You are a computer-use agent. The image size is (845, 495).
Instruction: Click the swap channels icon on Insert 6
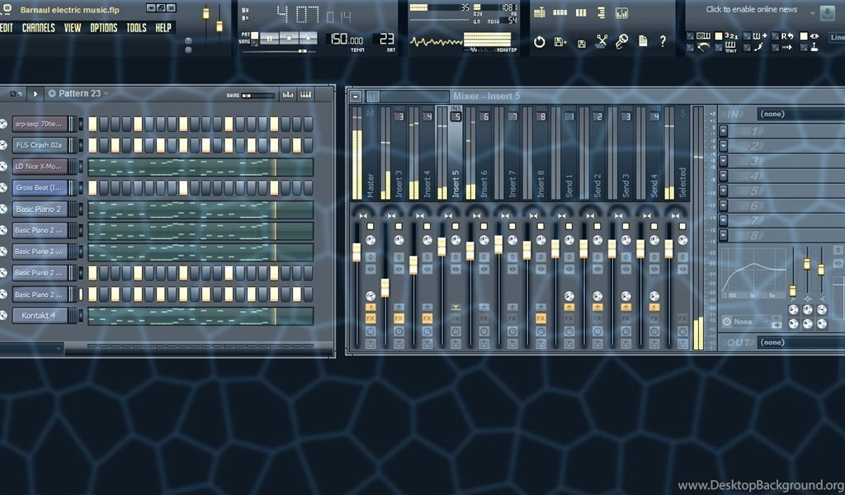pyautogui.click(x=484, y=268)
